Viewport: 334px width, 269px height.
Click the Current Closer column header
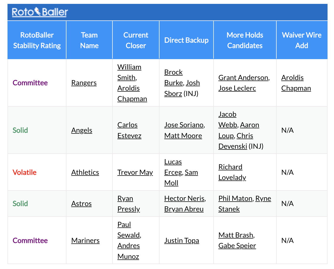[136, 40]
